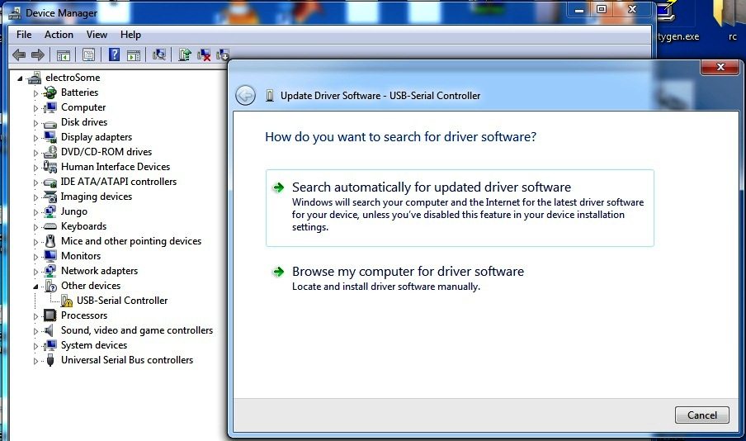Click the Scan for hardware changes toolbar icon

click(159, 55)
